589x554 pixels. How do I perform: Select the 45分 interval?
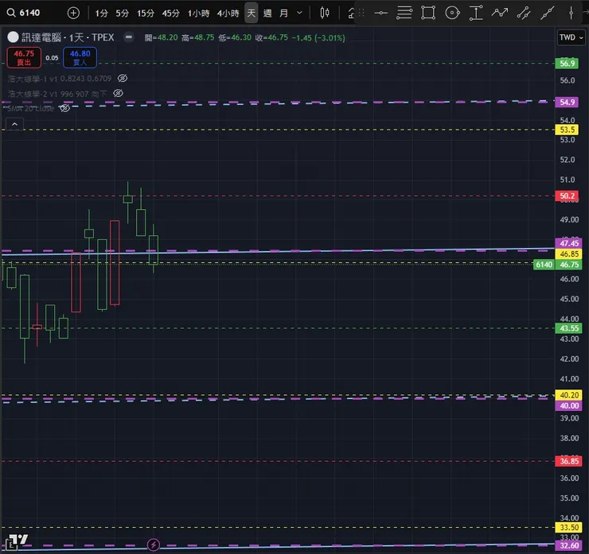pyautogui.click(x=171, y=14)
